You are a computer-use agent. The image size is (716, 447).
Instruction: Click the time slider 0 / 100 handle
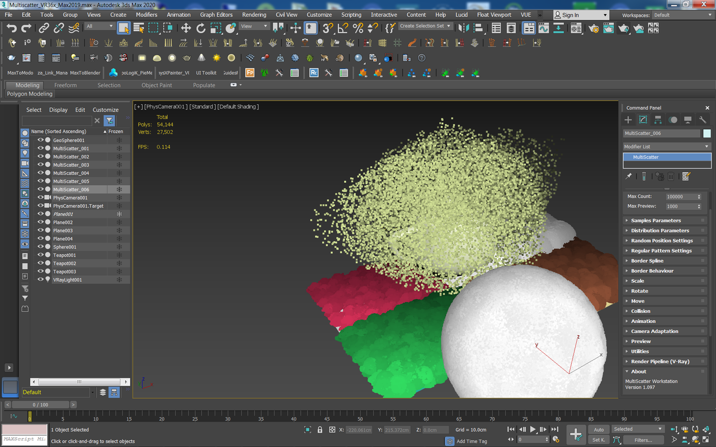point(40,404)
